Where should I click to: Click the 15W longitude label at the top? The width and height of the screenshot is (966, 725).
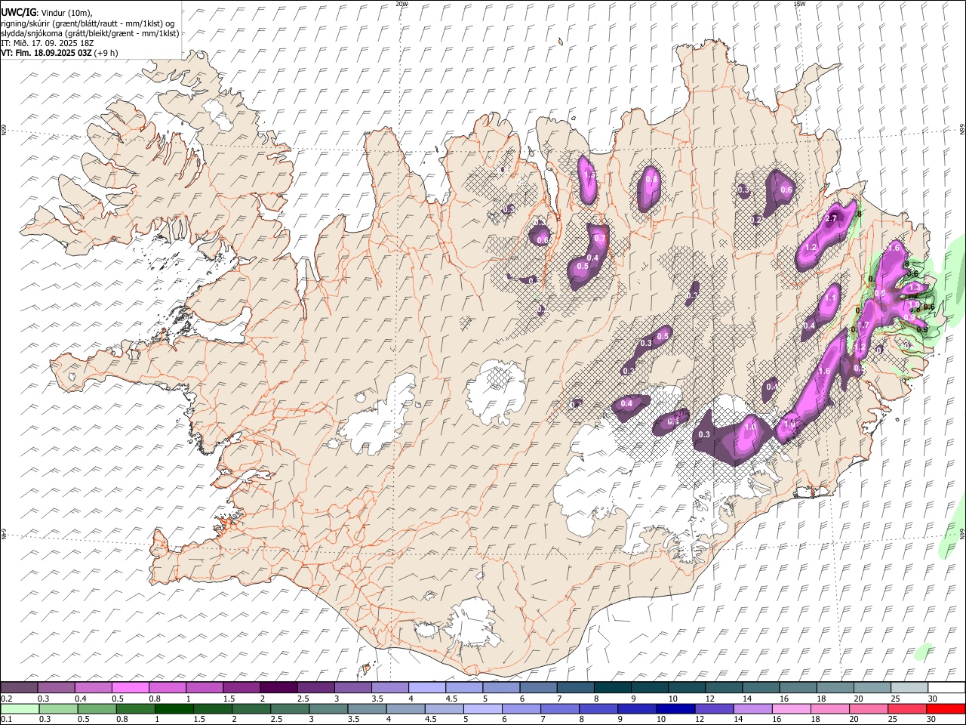[x=799, y=4]
